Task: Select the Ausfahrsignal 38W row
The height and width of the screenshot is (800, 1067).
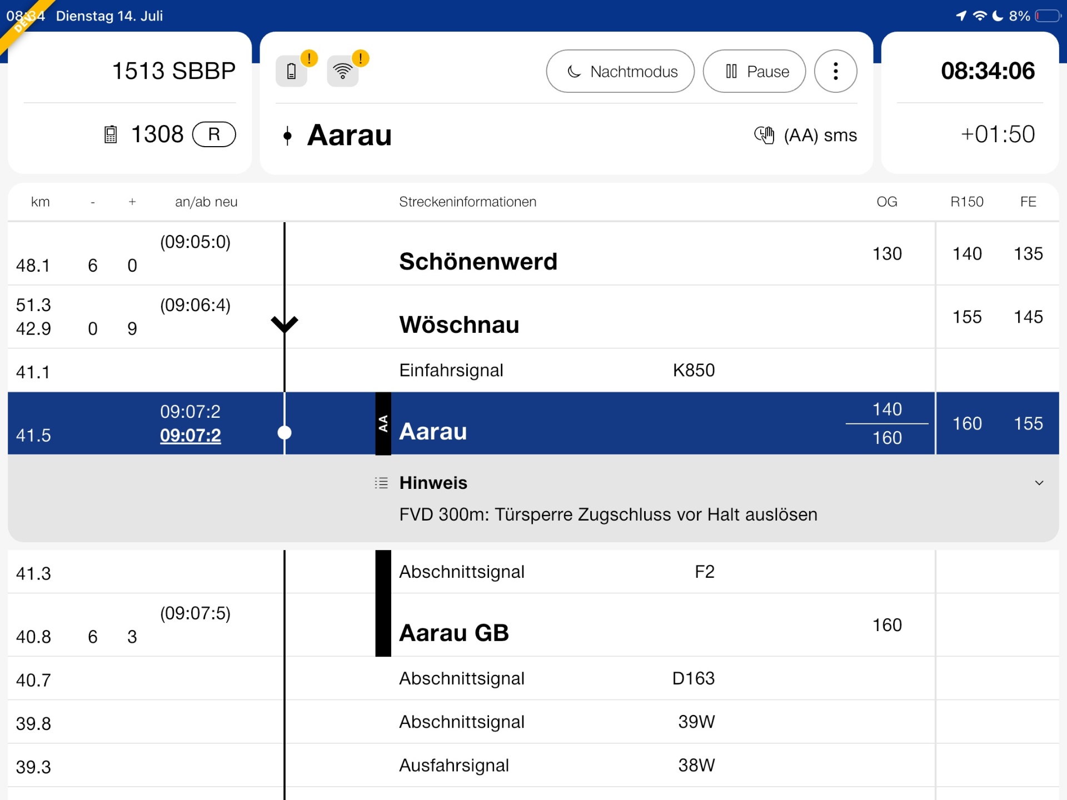Action: click(533, 766)
